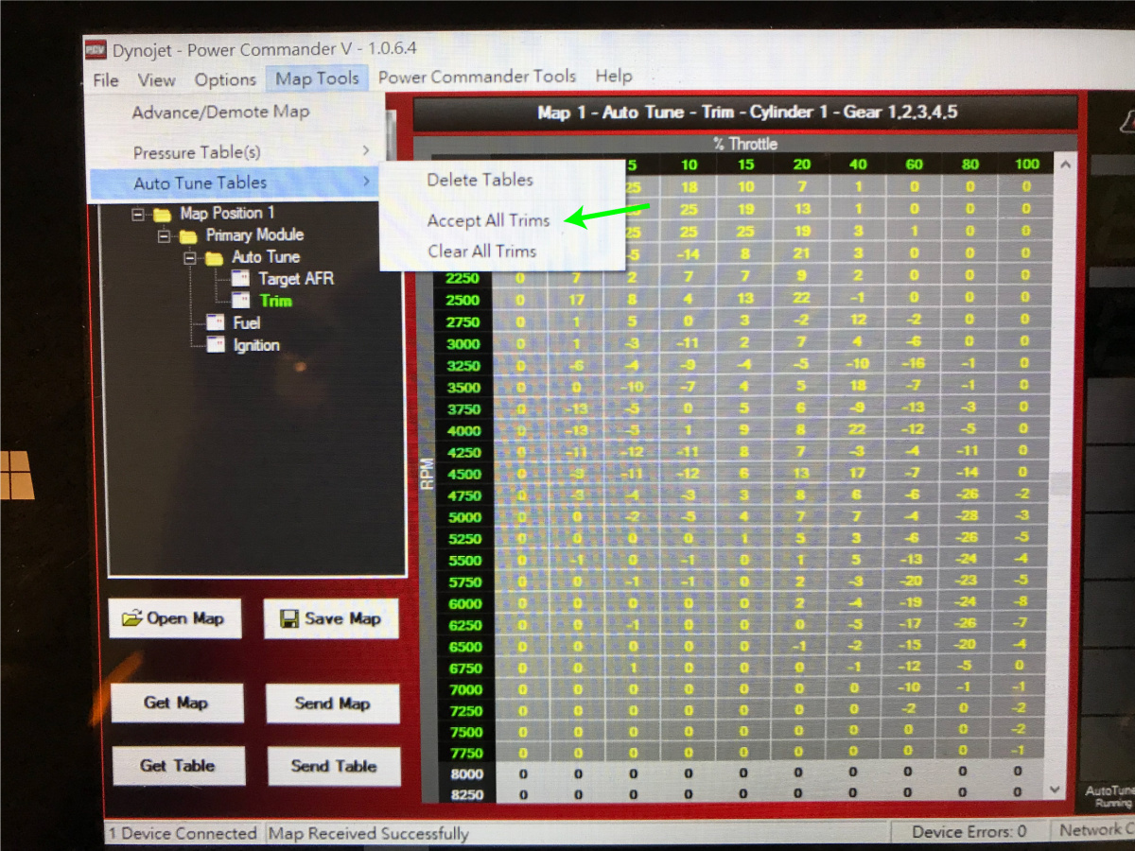Viewport: 1135px width, 851px height.
Task: Click the Windows logo at the screen edge
Action: [x=18, y=475]
